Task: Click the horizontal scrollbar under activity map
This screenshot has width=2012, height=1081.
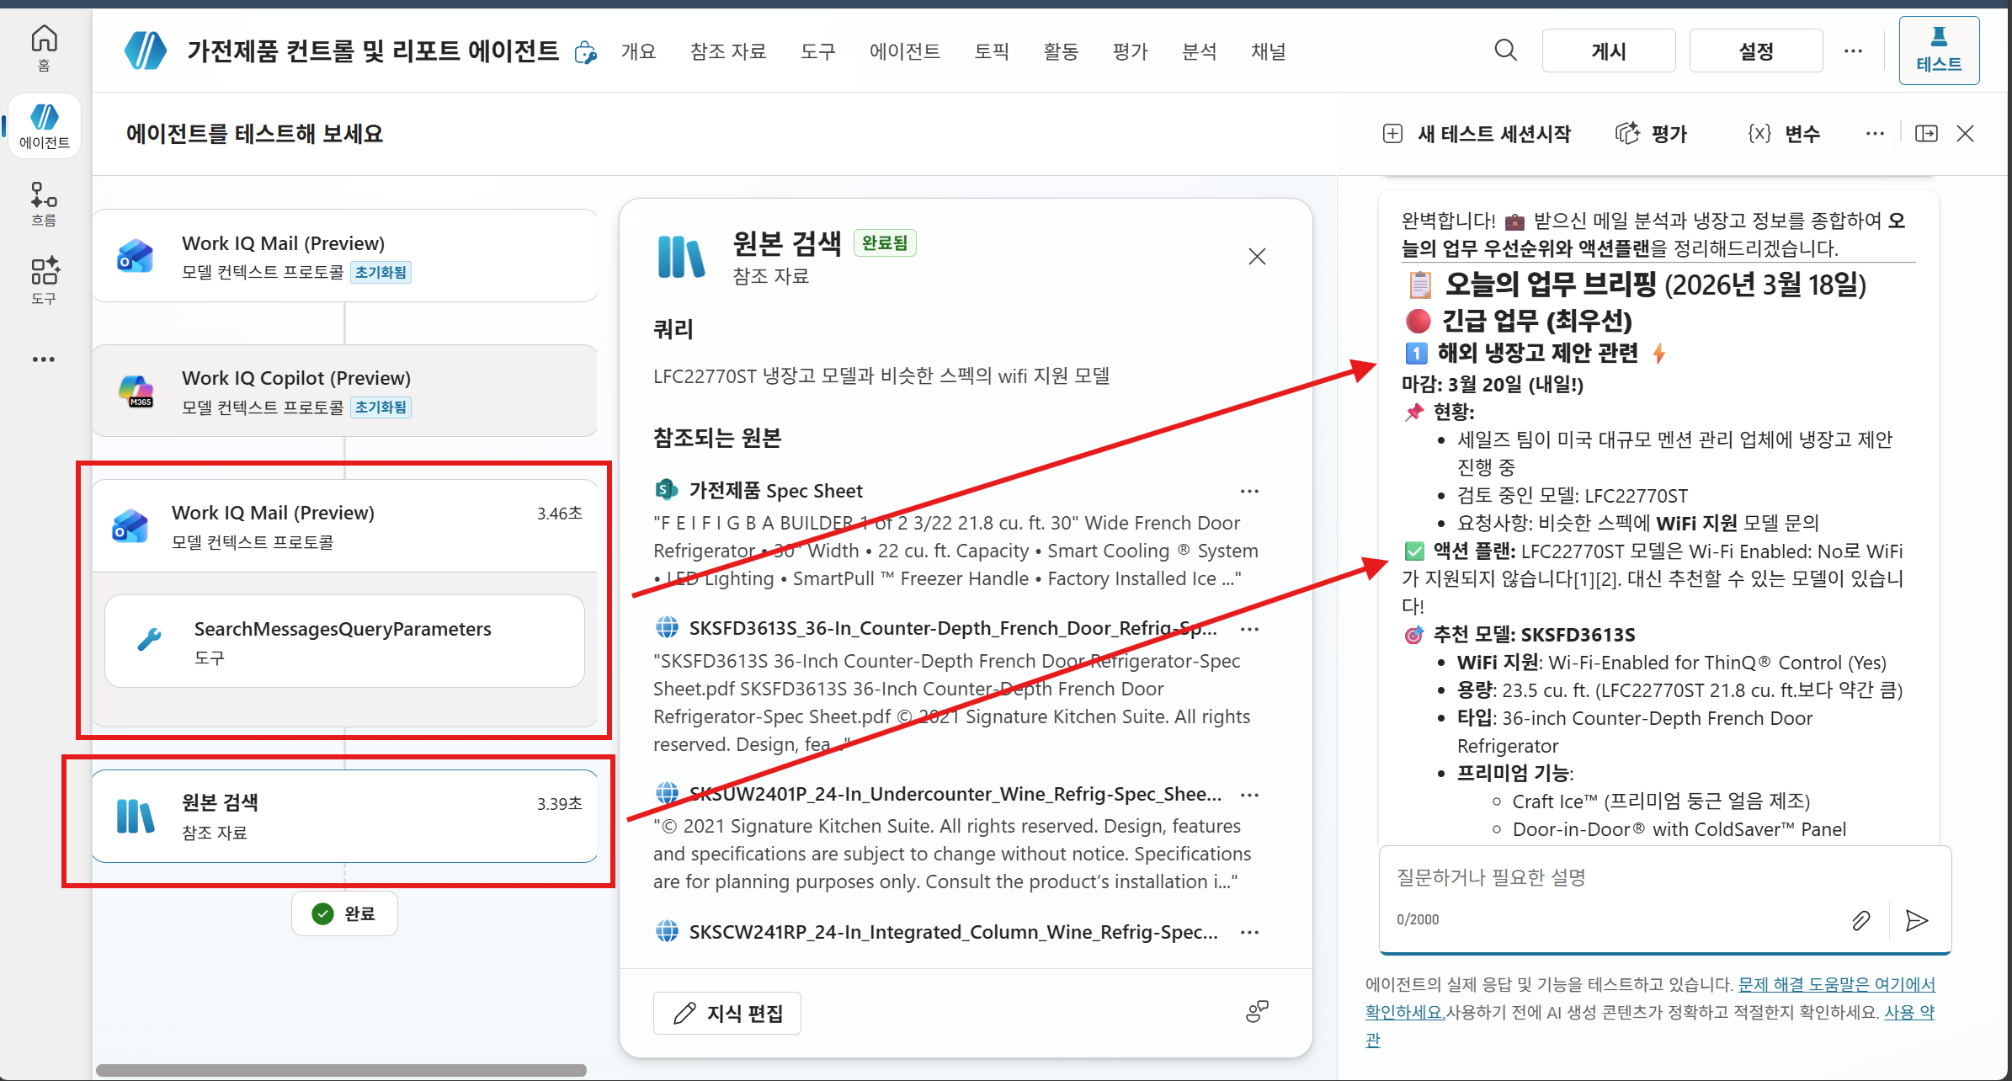Action: 341,1070
